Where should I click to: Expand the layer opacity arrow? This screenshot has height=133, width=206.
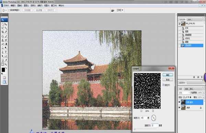coord(204,93)
